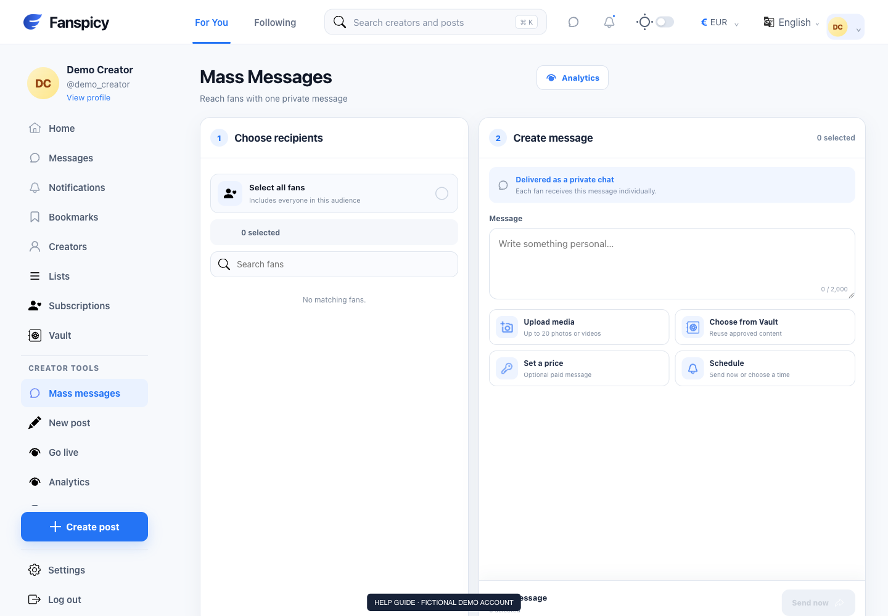The image size is (888, 616).
Task: Click the Schedule bell icon
Action: click(693, 368)
